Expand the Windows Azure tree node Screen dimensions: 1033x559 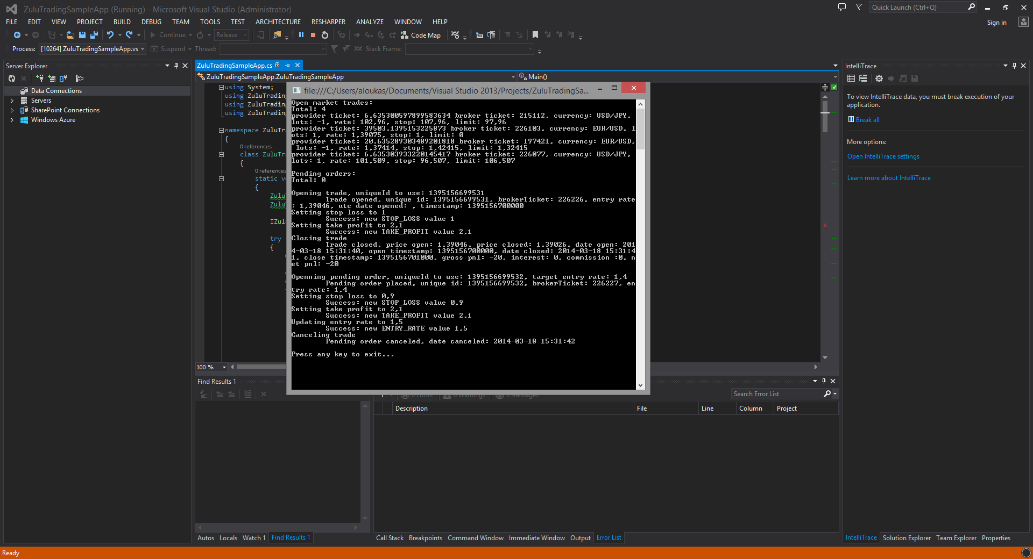[x=12, y=120]
